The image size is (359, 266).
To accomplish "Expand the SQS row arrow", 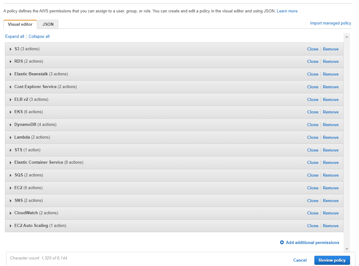I will coord(11,175).
